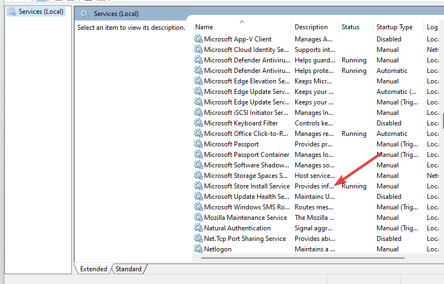
Task: Click Automatic startup type of Office Click-to-Run
Action: point(392,134)
